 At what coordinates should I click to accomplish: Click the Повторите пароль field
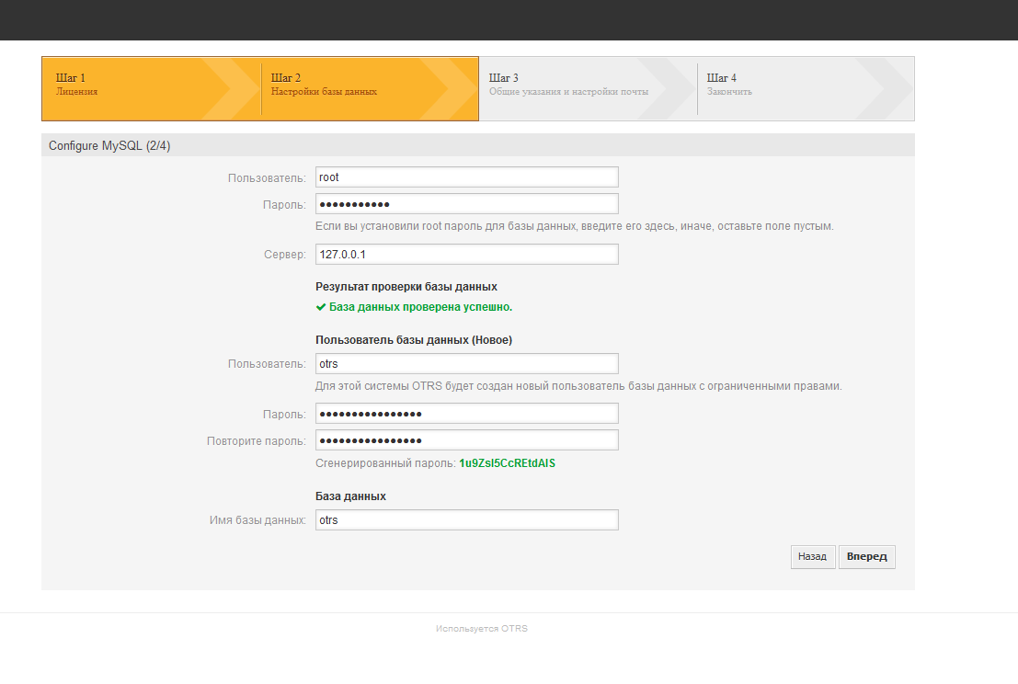(466, 440)
